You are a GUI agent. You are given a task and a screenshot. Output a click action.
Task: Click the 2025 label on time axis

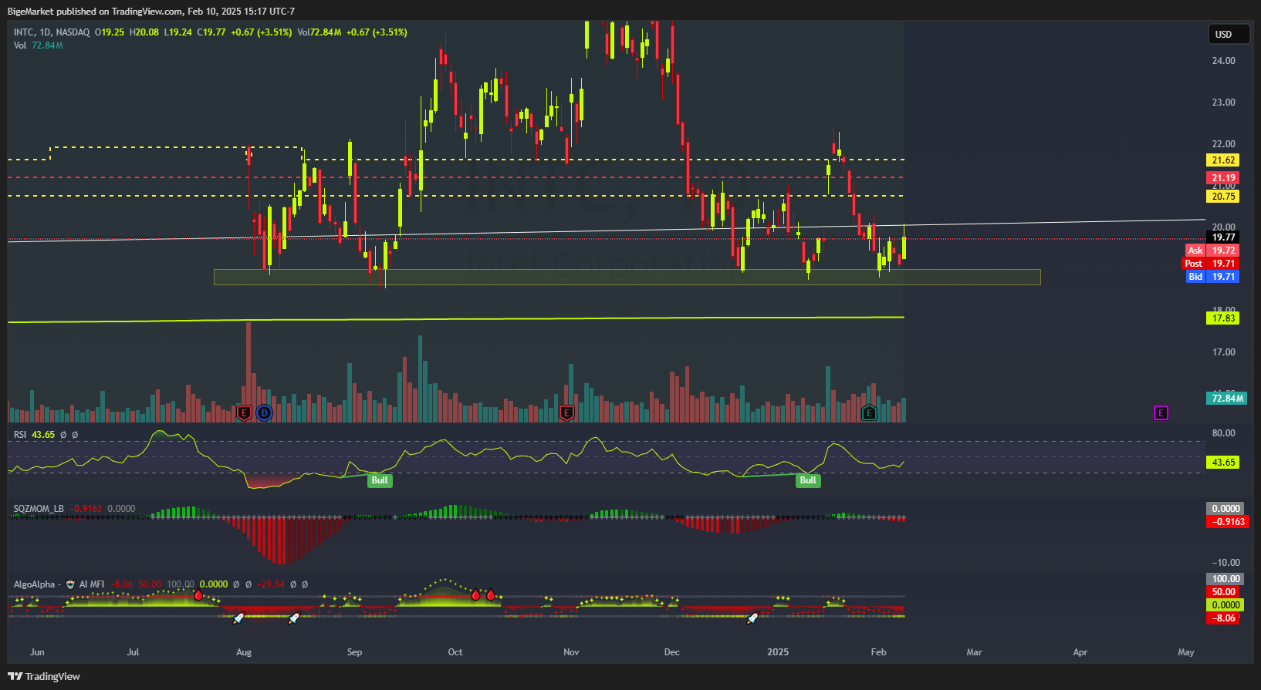[778, 652]
